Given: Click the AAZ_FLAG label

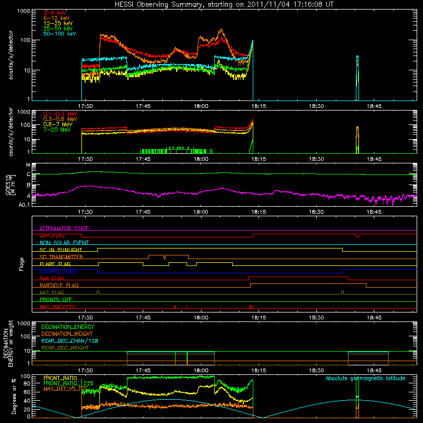Looking at the screenshot, I should [52, 292].
